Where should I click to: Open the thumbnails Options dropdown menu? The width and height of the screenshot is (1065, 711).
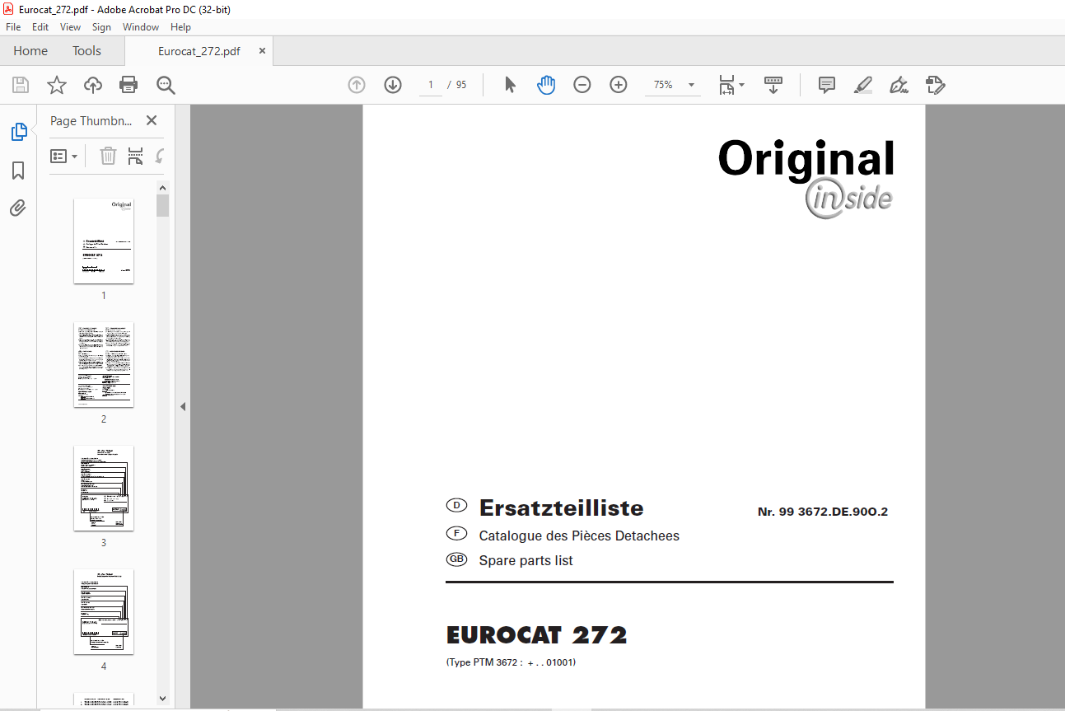(x=64, y=156)
